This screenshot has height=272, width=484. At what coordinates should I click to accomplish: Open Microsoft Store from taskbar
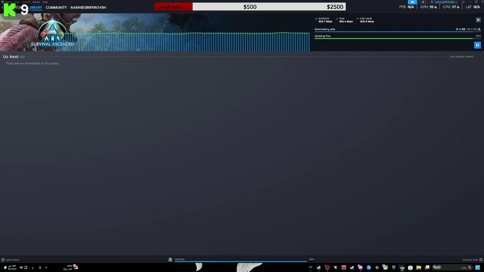410,267
